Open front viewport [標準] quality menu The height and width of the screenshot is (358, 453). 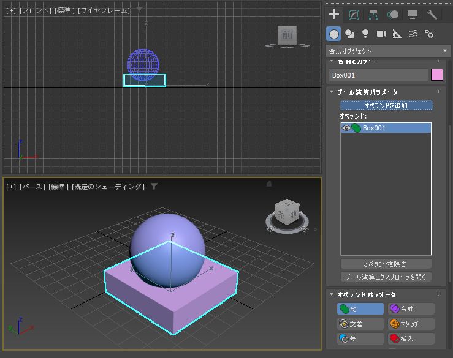64,10
